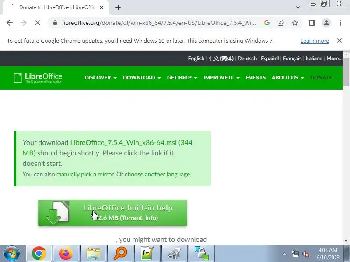The image size is (350, 262).
Task: Expand the GET HELP menu
Action: [x=182, y=78]
